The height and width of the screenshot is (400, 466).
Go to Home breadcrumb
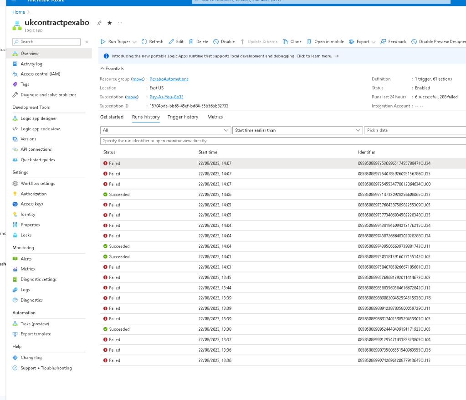pyautogui.click(x=19, y=12)
